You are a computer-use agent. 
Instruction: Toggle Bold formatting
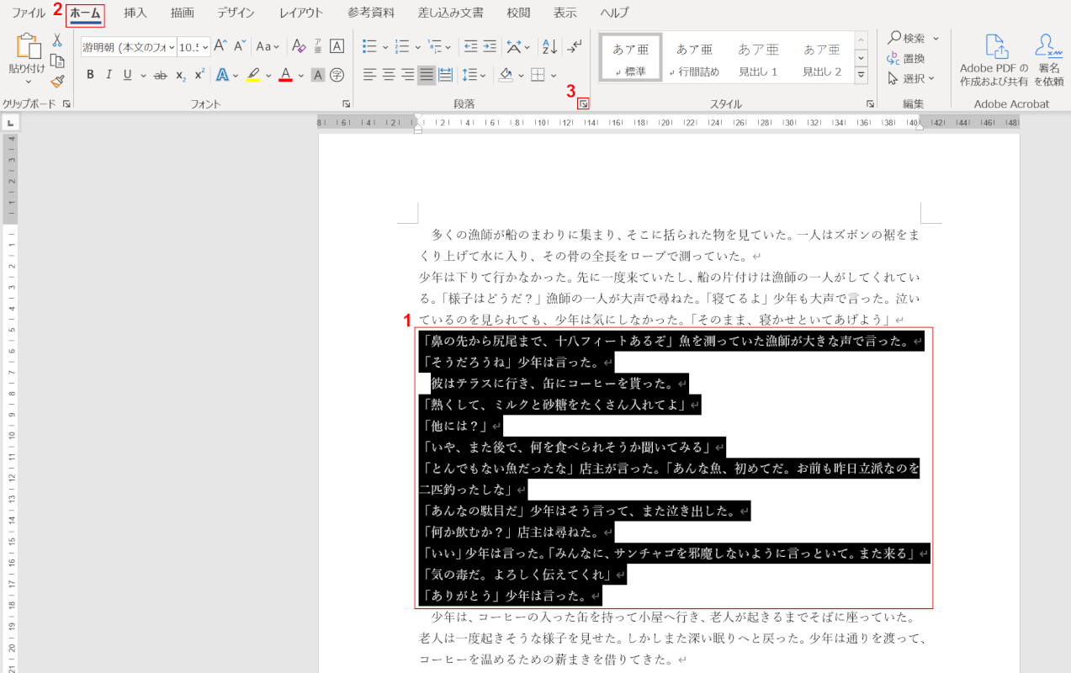coord(90,75)
